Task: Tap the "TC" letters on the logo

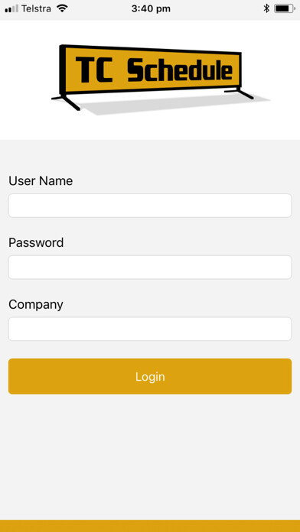Action: [x=94, y=70]
